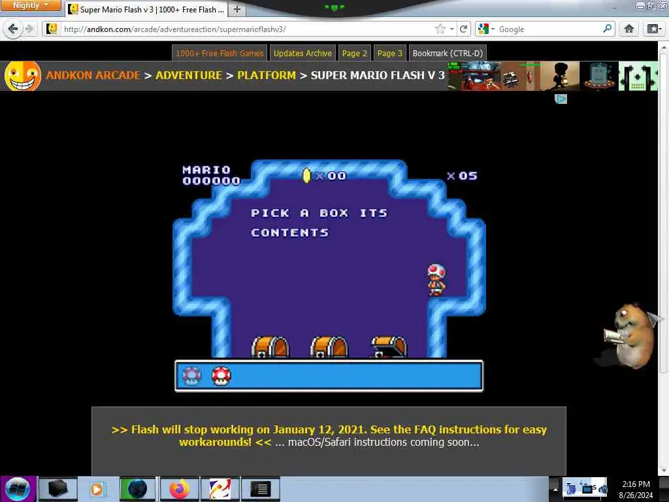Go to the browser home page icon
669x502 pixels.
629,29
